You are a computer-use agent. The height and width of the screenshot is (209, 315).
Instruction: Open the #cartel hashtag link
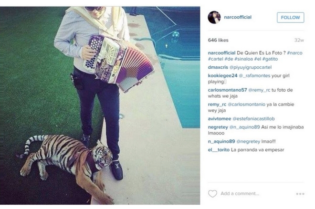click(x=215, y=59)
